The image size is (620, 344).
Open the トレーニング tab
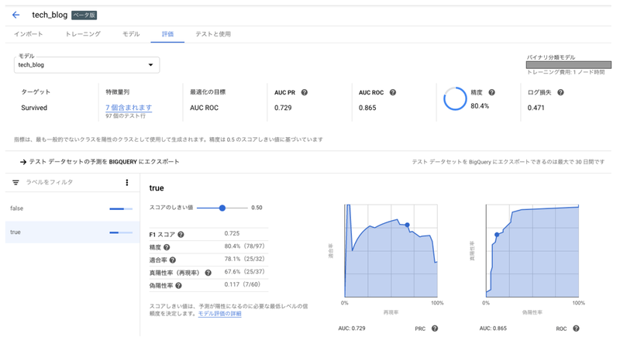83,34
